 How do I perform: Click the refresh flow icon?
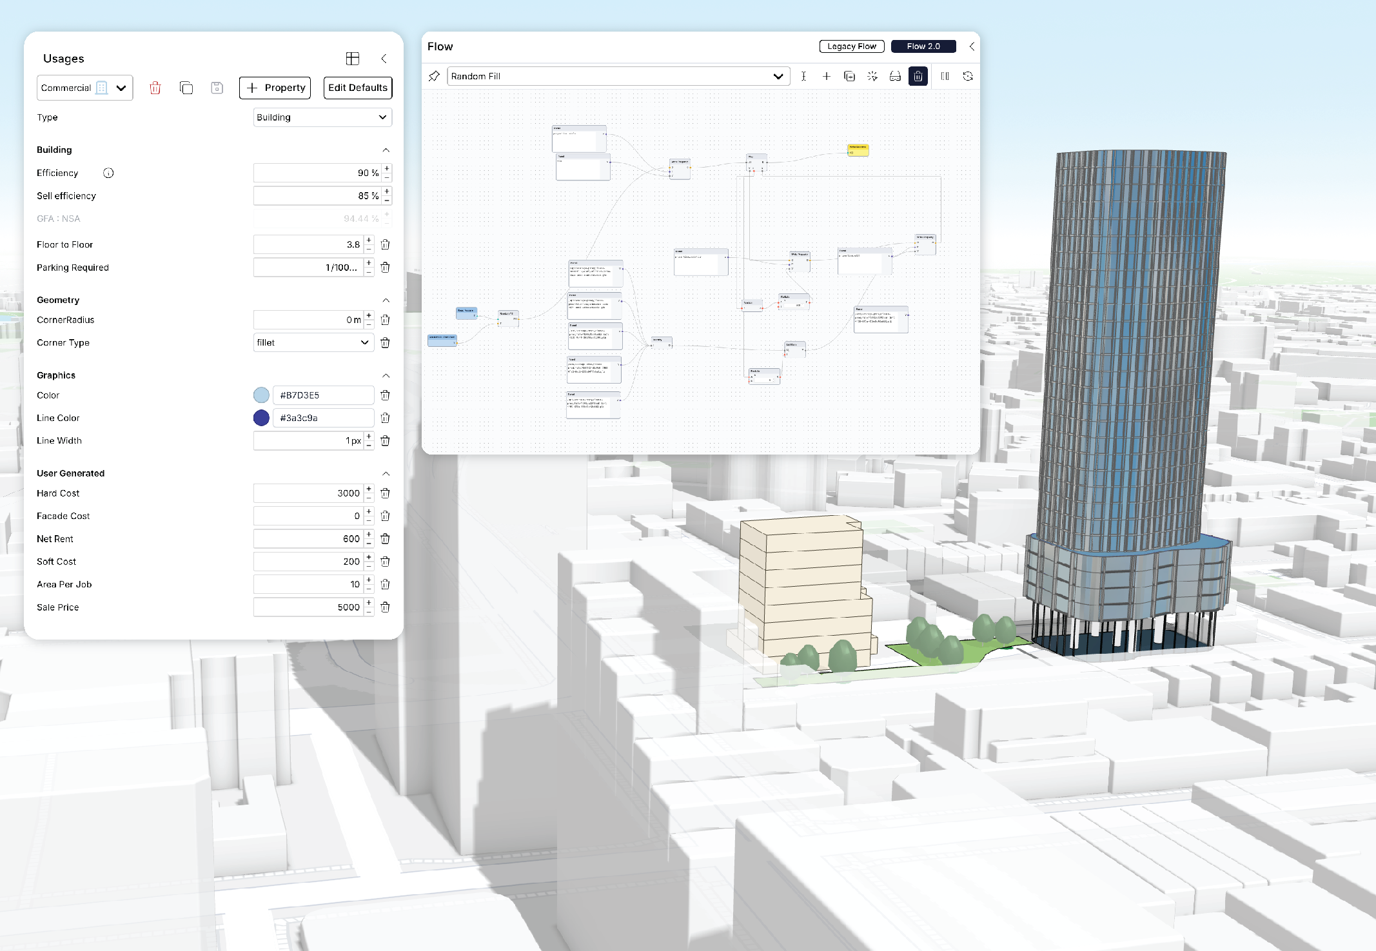[x=967, y=76]
